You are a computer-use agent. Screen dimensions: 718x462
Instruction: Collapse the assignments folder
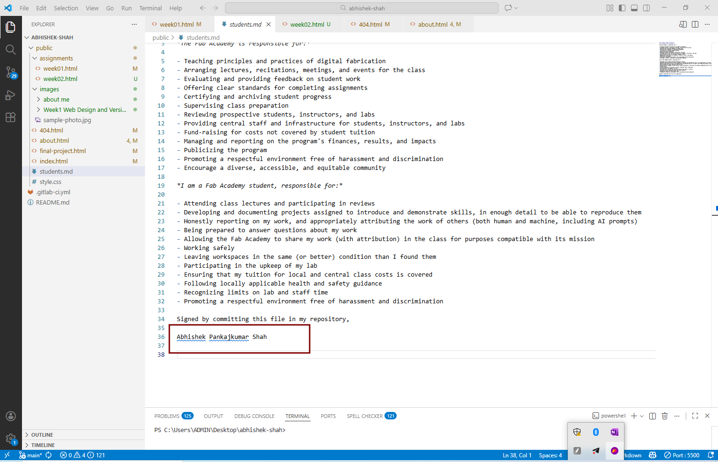[83, 58]
